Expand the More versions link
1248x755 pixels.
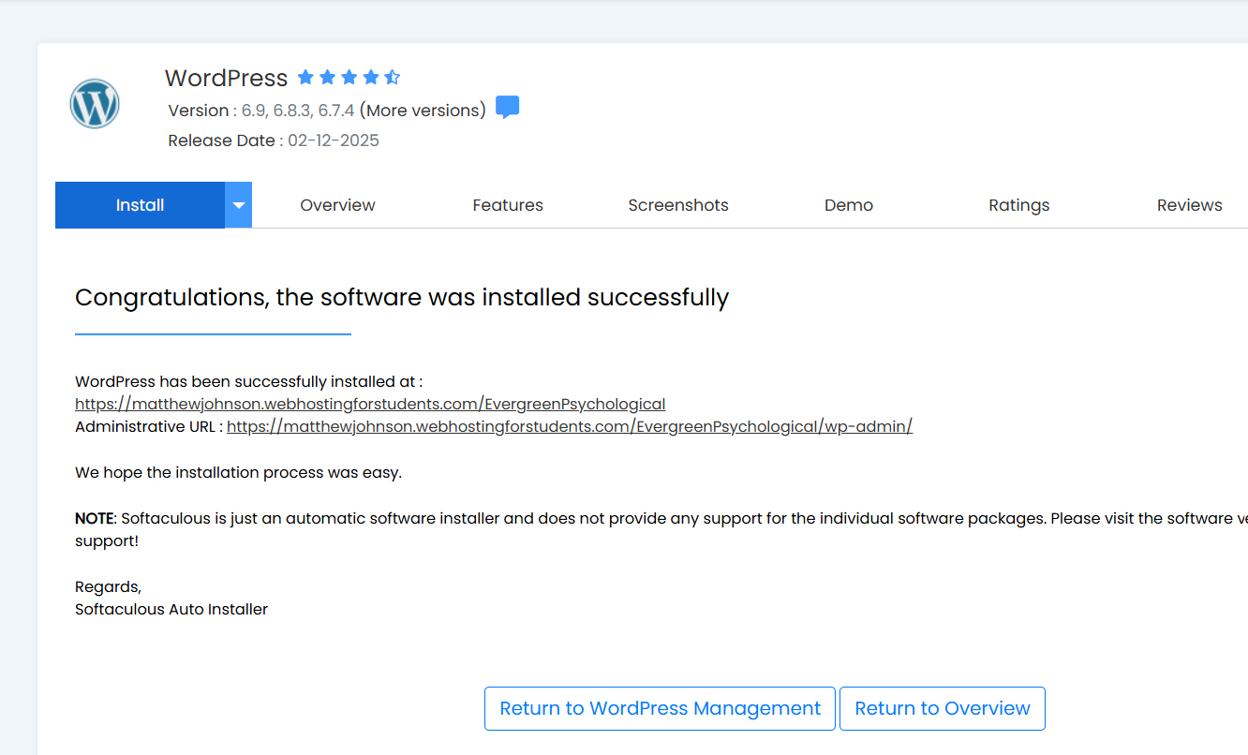(423, 111)
